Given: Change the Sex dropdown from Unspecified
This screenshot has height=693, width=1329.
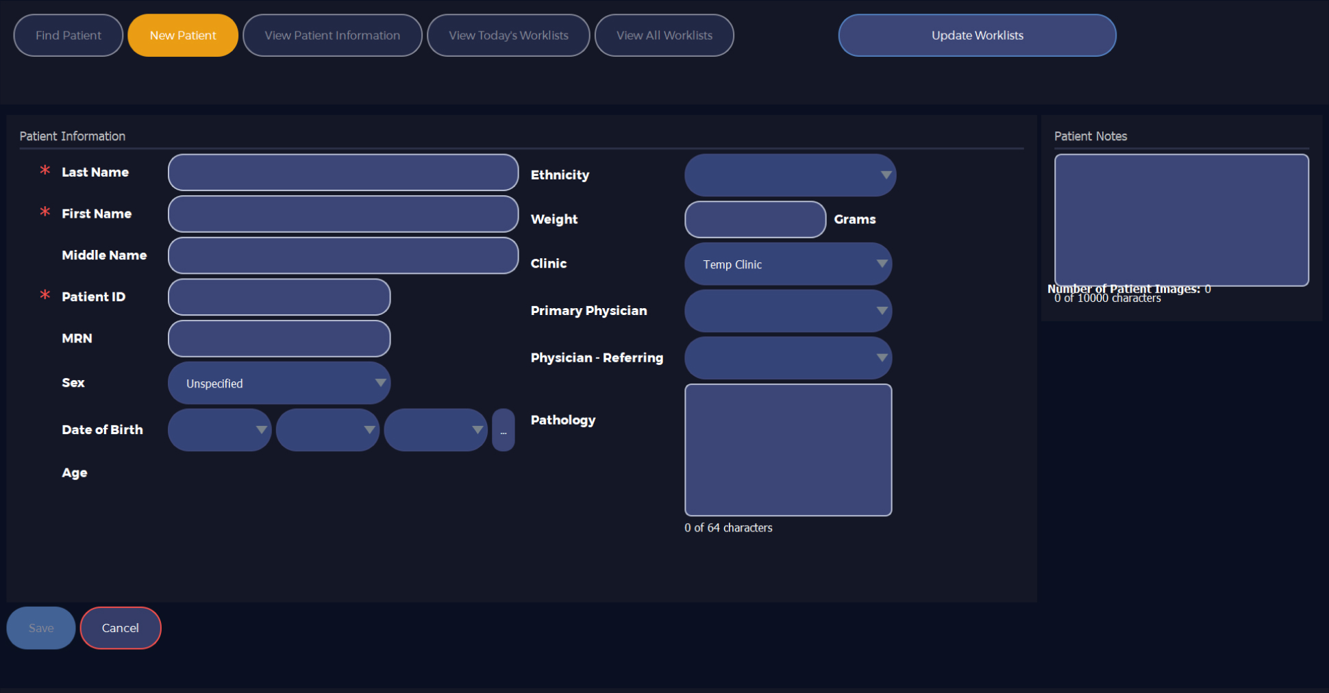Looking at the screenshot, I should point(279,383).
